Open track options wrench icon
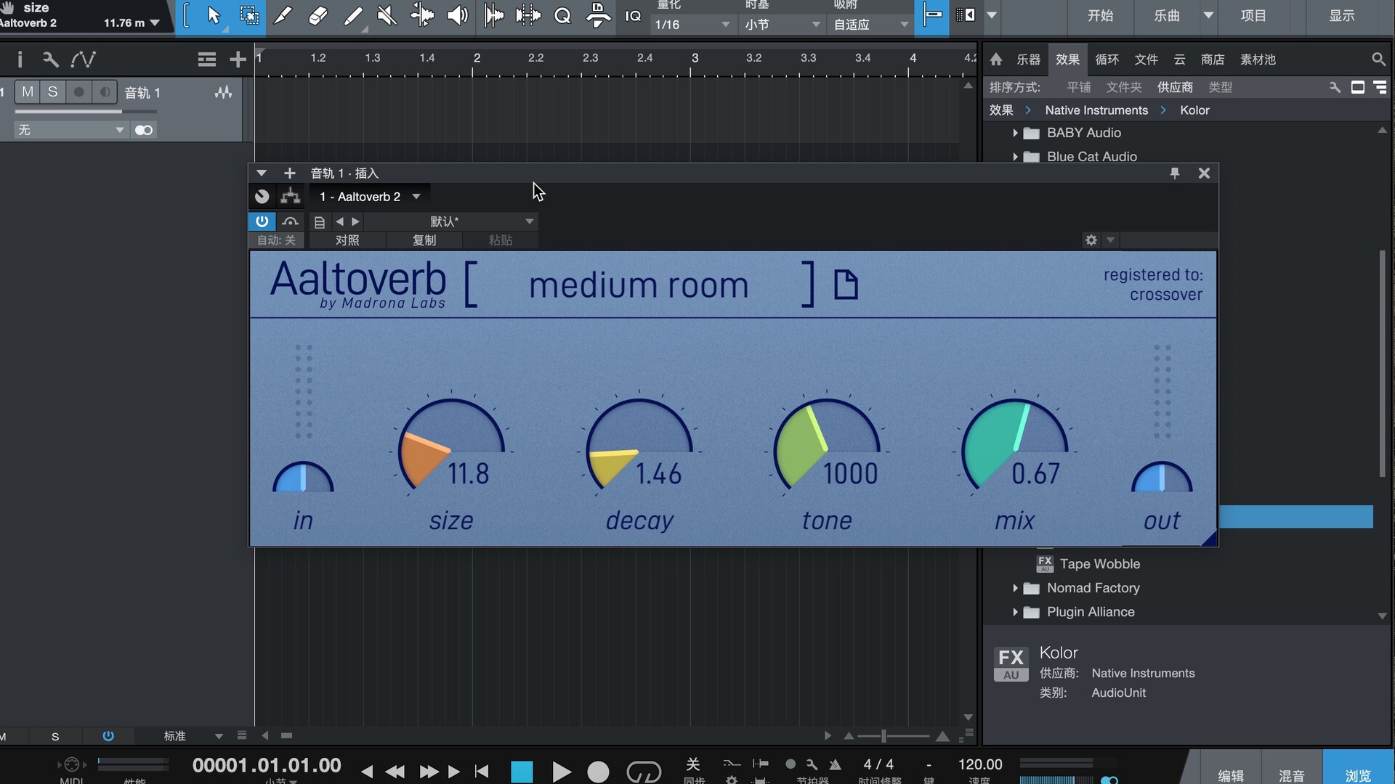 50,60
